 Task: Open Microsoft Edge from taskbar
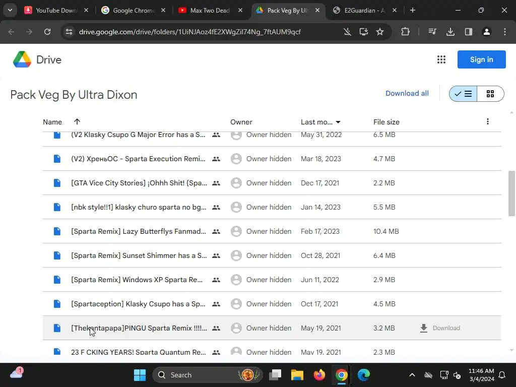pos(364,375)
